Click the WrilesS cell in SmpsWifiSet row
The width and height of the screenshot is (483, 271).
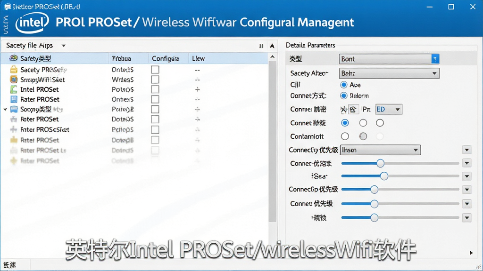tap(123, 80)
